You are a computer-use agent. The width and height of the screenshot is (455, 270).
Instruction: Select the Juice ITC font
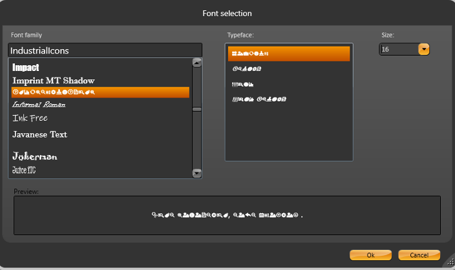point(25,171)
